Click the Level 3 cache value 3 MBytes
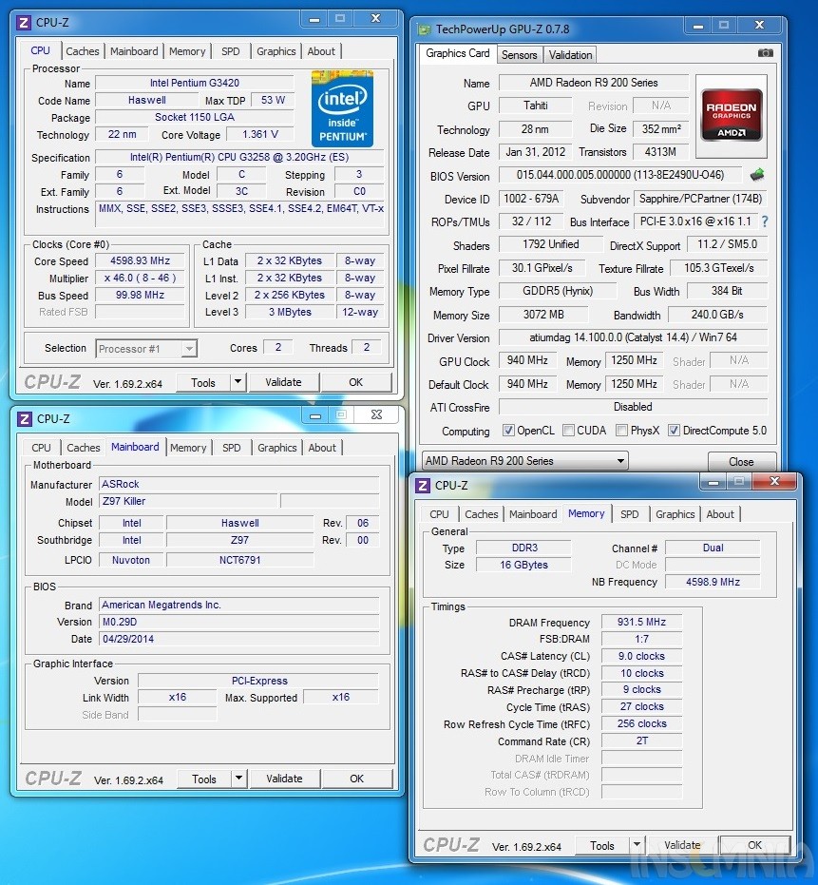This screenshot has height=885, width=818. pyautogui.click(x=290, y=312)
